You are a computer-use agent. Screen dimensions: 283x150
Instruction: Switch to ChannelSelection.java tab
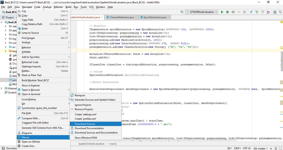click(122, 17)
